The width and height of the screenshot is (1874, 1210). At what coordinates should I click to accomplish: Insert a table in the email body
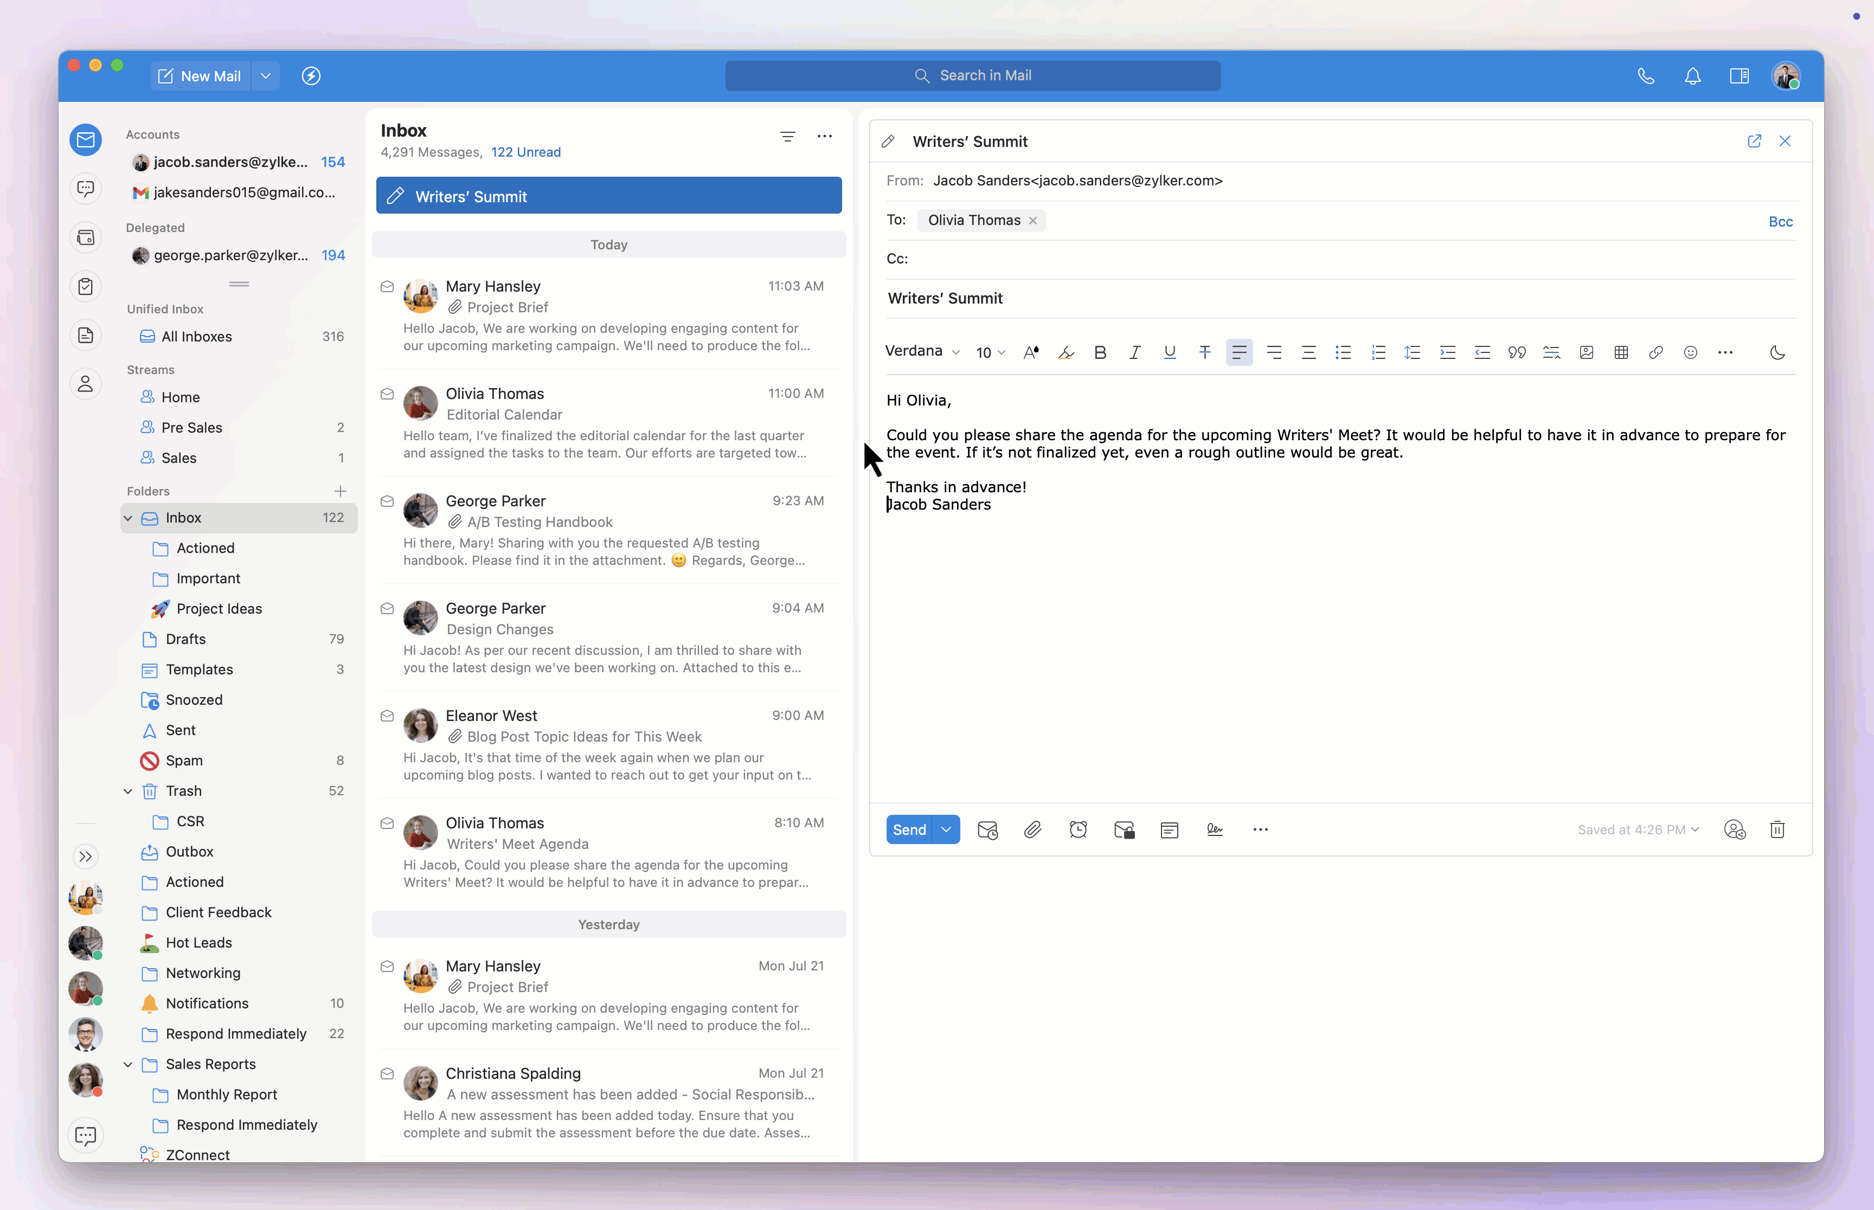pyautogui.click(x=1621, y=353)
